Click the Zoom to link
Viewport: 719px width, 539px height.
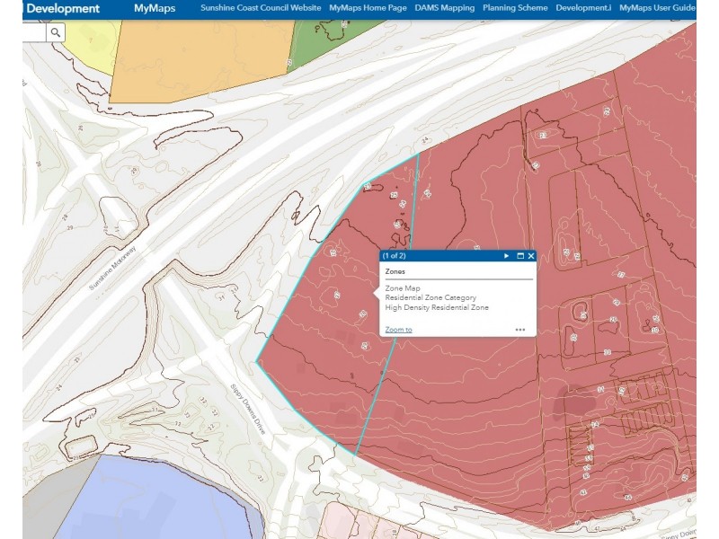[x=398, y=330]
